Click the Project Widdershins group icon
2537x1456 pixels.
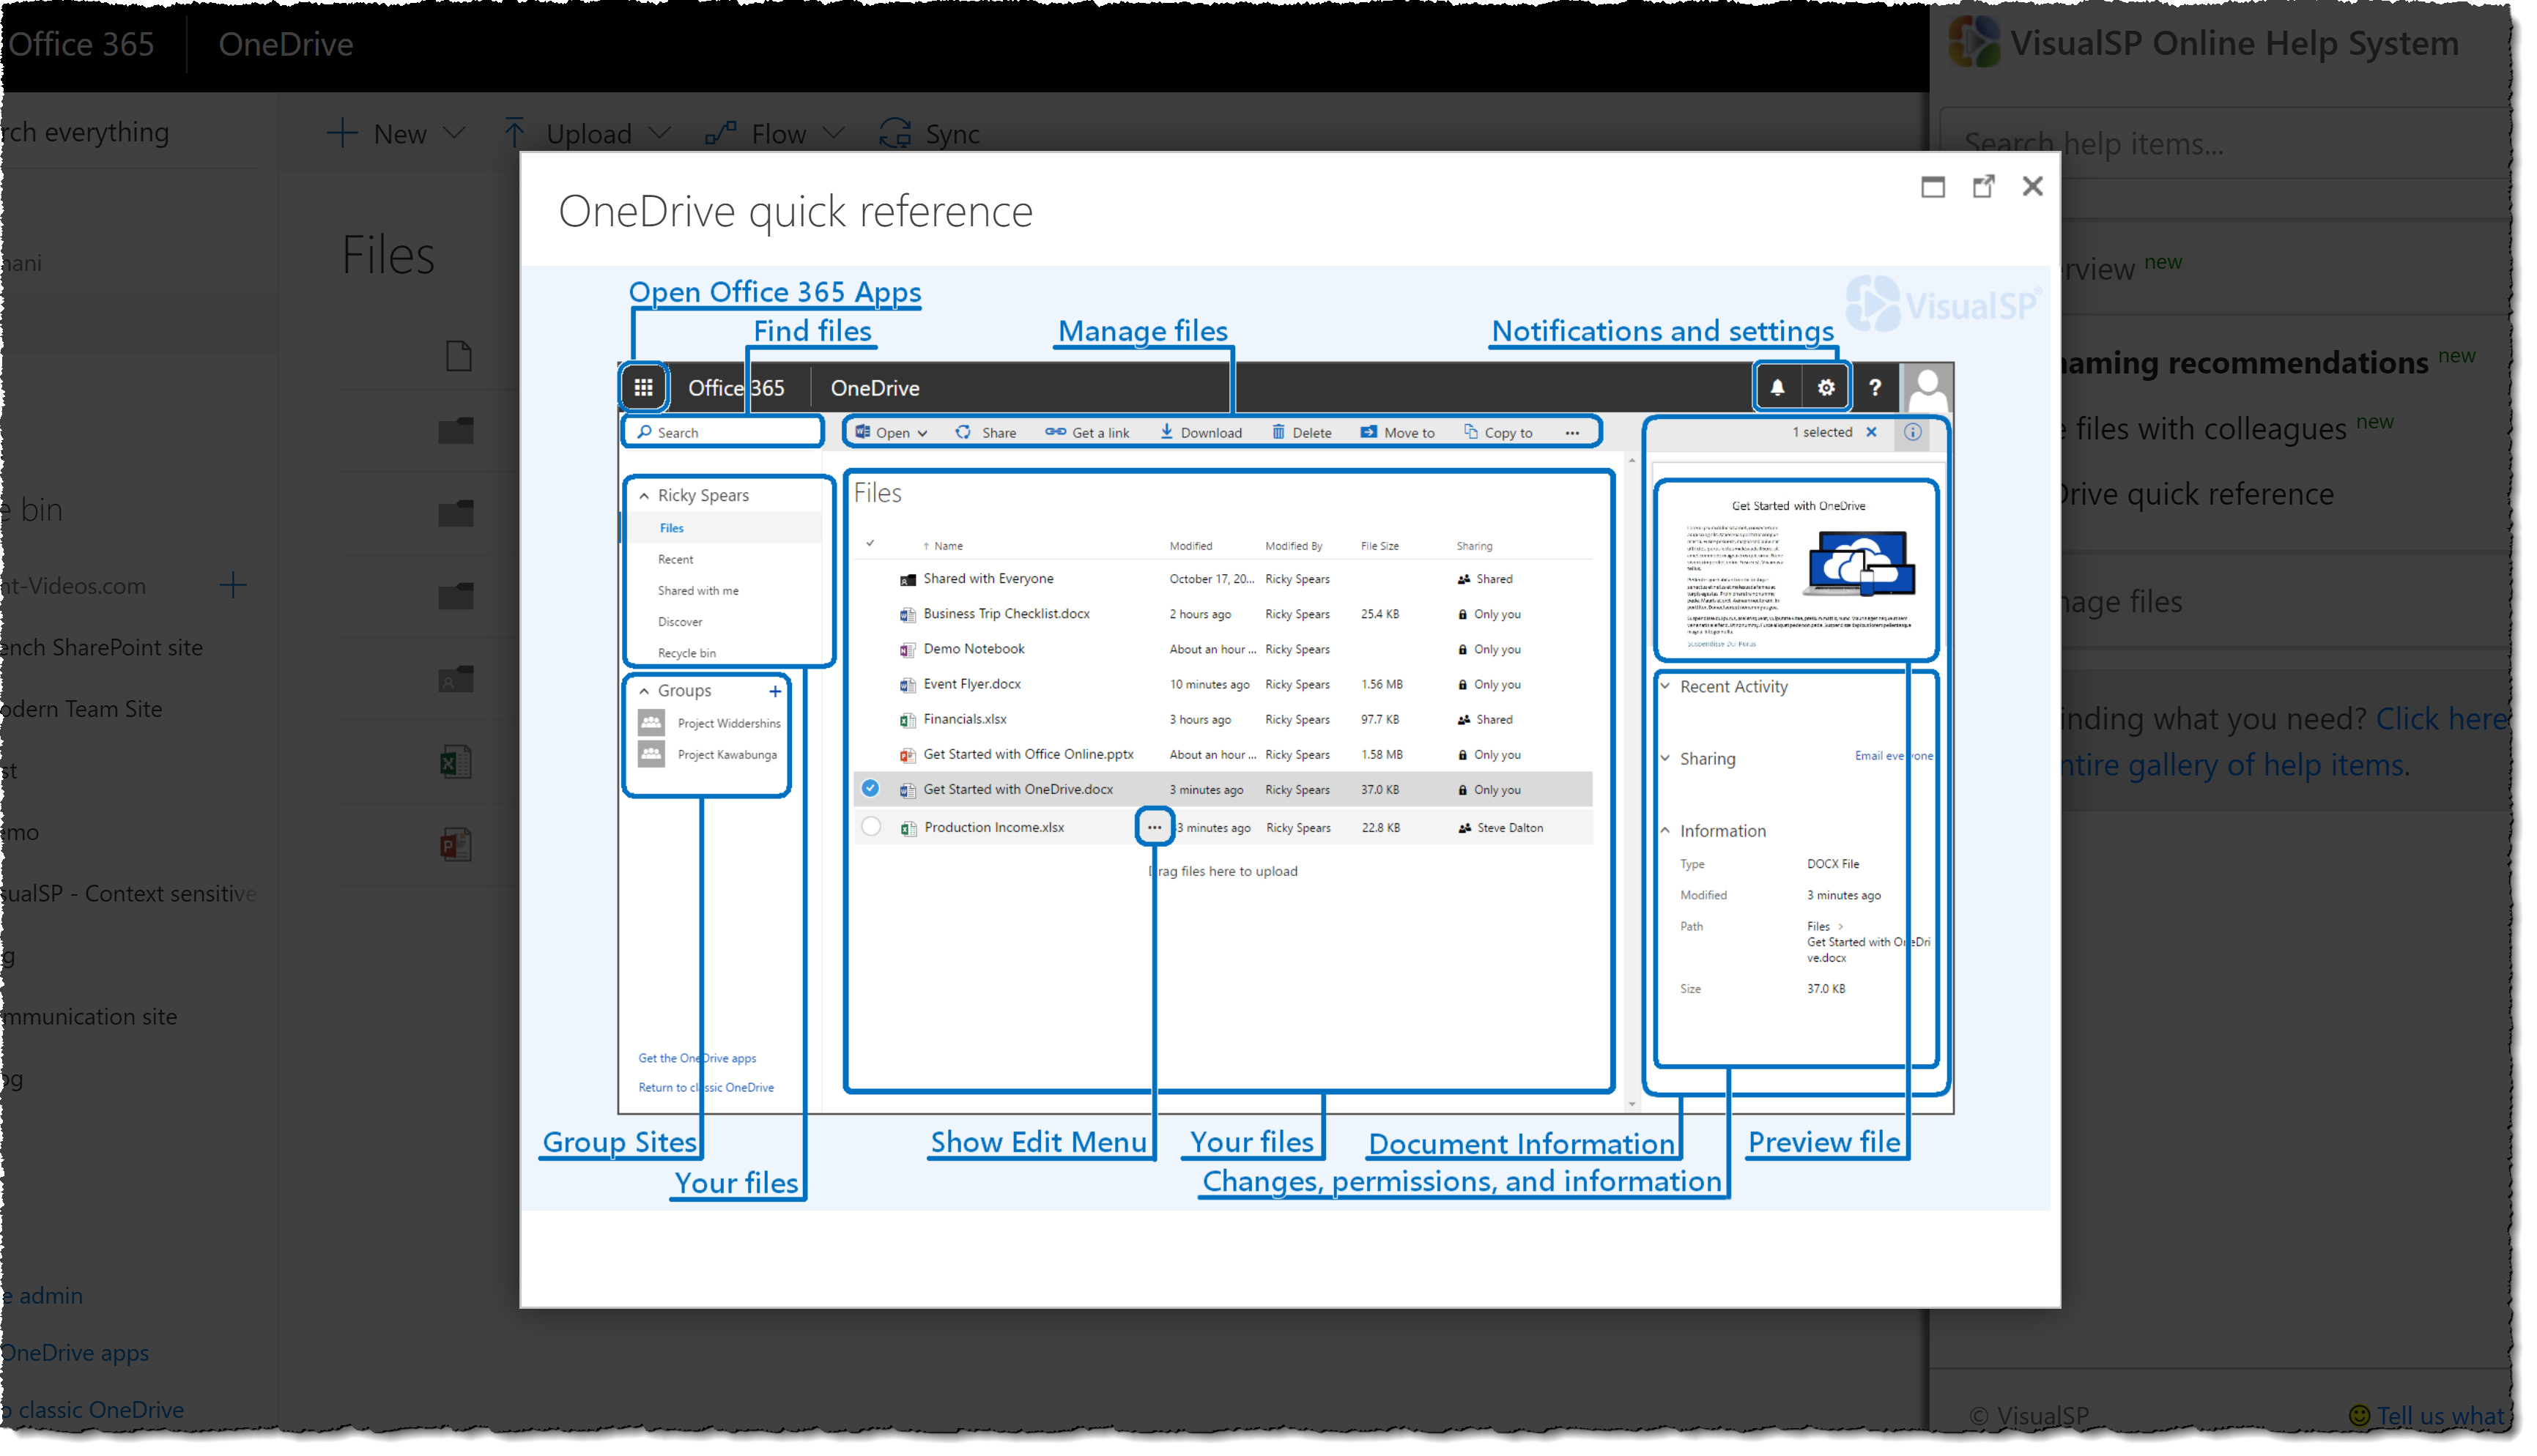(652, 724)
